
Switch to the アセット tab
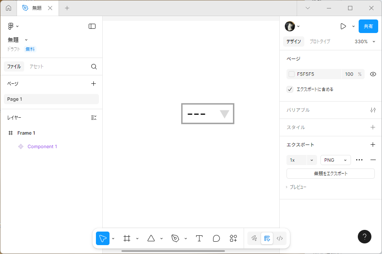[x=37, y=66]
